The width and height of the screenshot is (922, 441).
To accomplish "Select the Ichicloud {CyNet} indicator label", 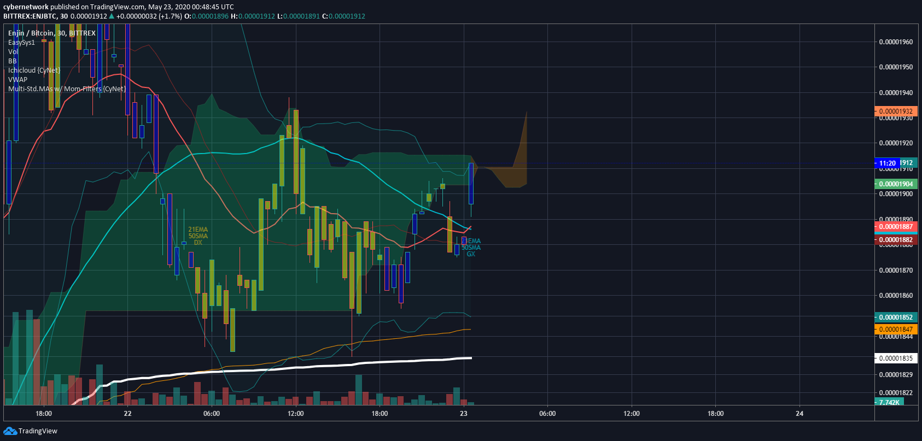I will pos(34,70).
